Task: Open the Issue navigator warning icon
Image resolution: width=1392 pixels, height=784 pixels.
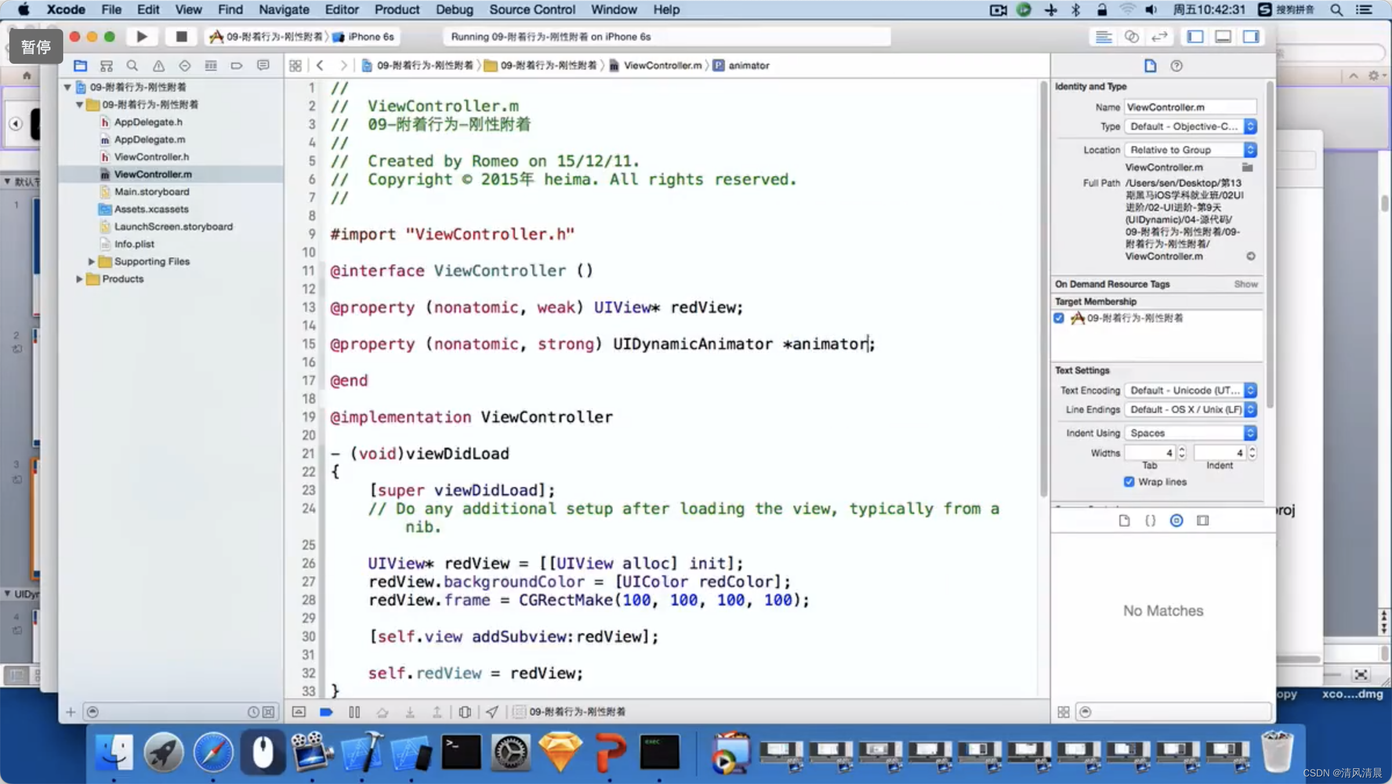Action: click(158, 66)
